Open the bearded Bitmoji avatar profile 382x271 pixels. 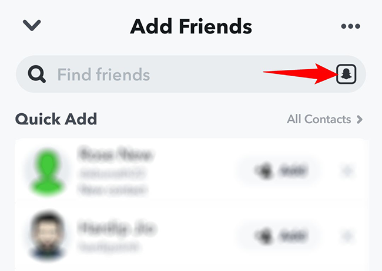47,235
